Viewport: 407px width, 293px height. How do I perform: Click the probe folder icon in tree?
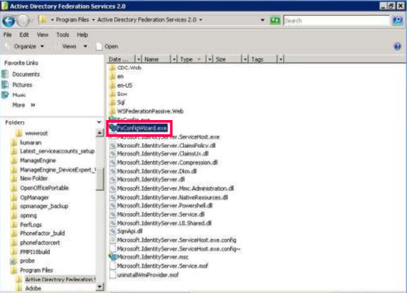(x=14, y=261)
